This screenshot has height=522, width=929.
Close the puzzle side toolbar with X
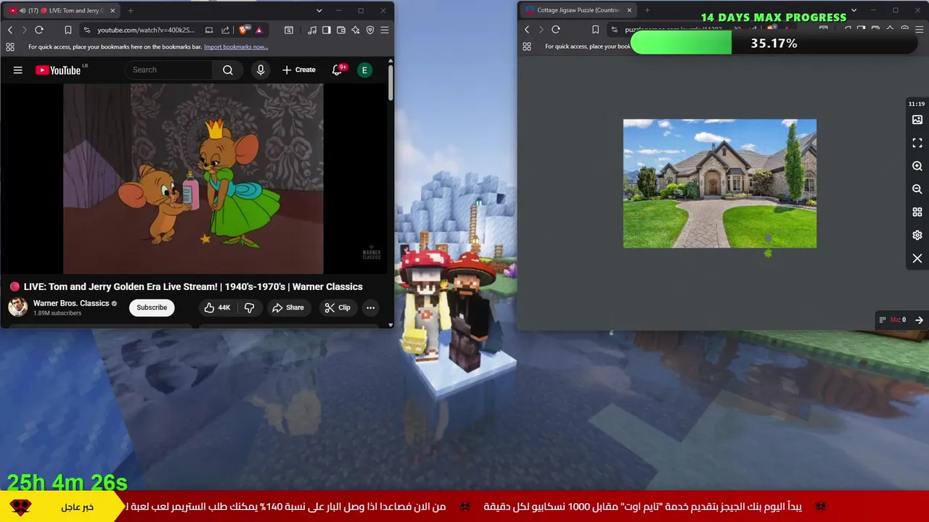point(917,258)
